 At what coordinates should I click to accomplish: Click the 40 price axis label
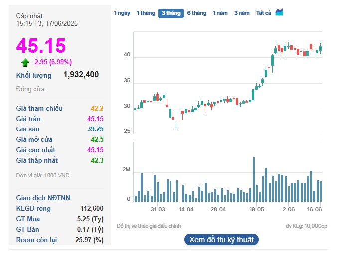(127, 54)
